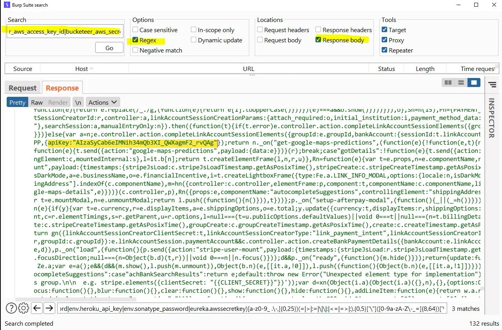Check the Request headers location
502x330 pixels.
260,30
